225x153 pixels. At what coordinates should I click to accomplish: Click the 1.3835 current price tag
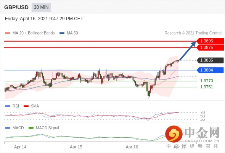[x=210, y=60]
